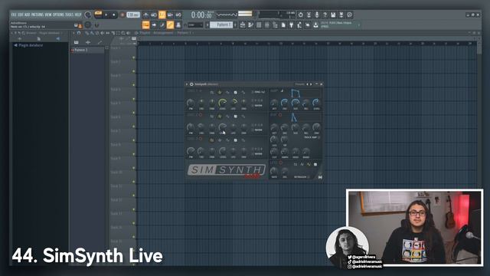Open the Playlist view icon

(243, 25)
